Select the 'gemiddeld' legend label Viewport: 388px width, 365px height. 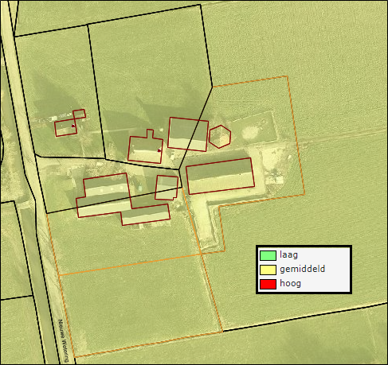303,270
